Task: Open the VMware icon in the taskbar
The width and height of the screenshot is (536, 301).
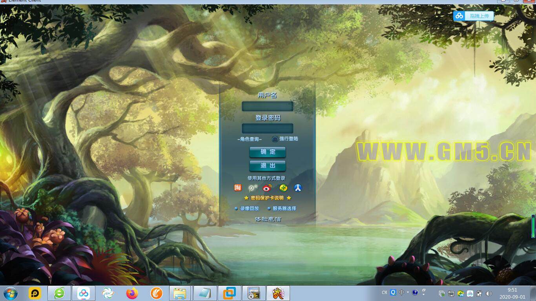Action: point(230,293)
